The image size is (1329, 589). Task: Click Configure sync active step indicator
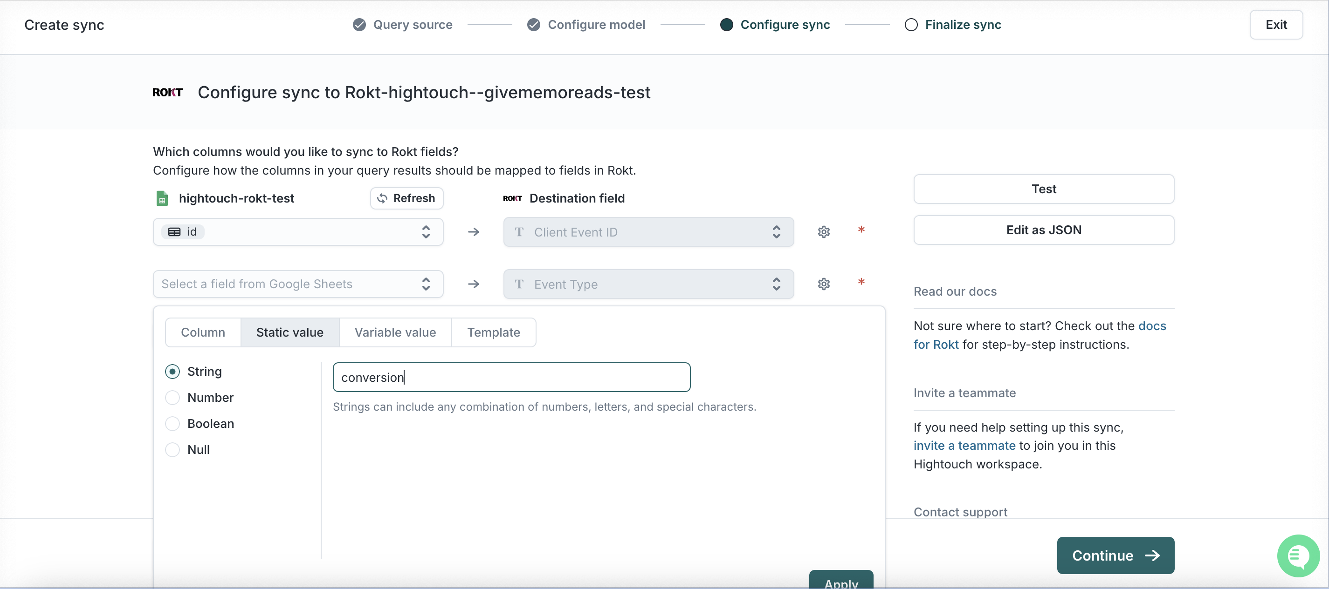726,25
